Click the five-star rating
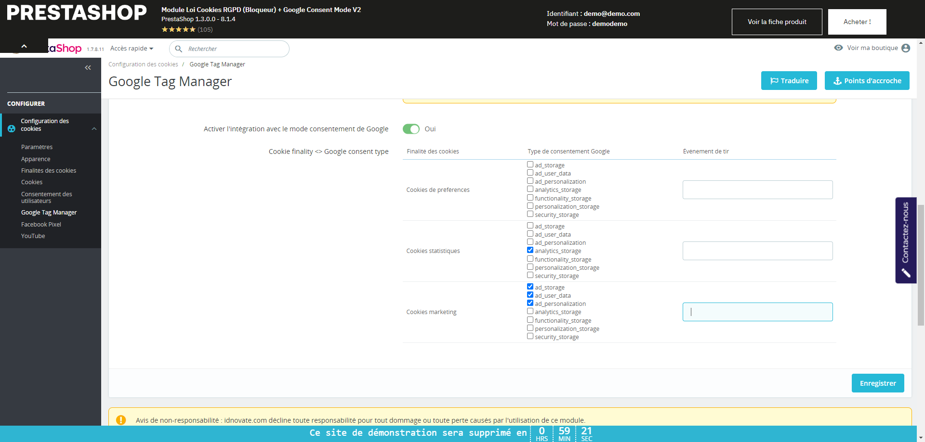The width and height of the screenshot is (925, 442). (178, 29)
